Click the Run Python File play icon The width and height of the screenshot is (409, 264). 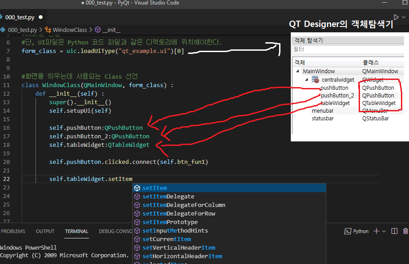coord(396,17)
